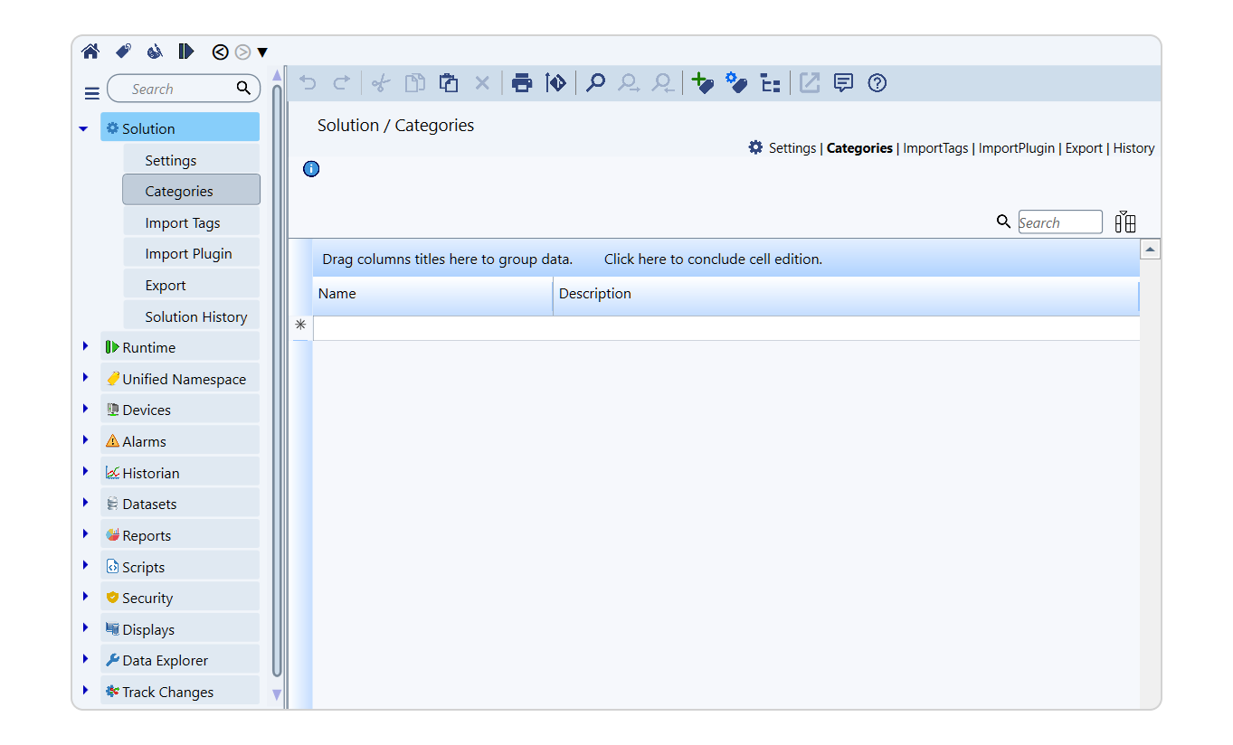The image size is (1233, 745).
Task: Open the Help question mark icon
Action: 877,83
